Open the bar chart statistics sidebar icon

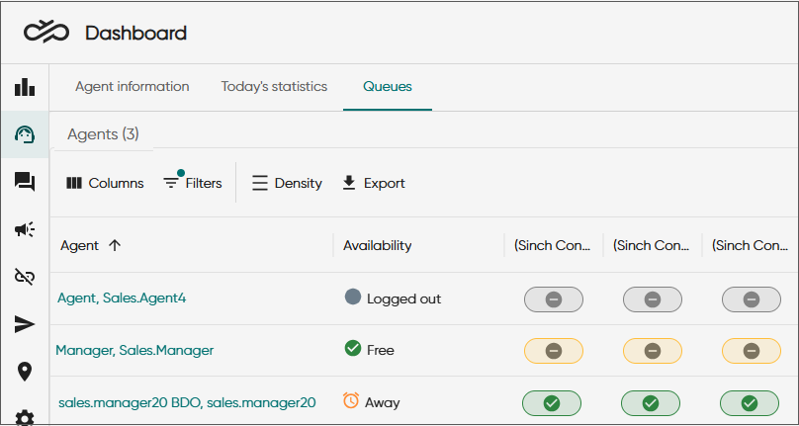(x=25, y=87)
